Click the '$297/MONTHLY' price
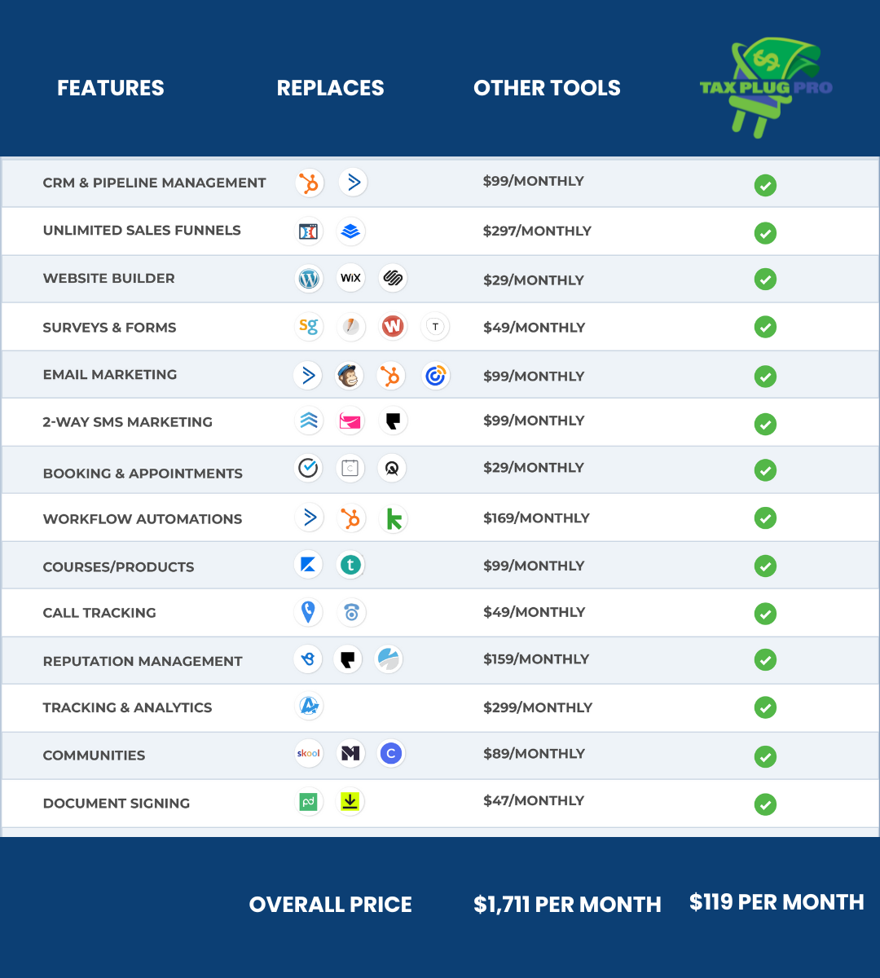 tap(537, 231)
